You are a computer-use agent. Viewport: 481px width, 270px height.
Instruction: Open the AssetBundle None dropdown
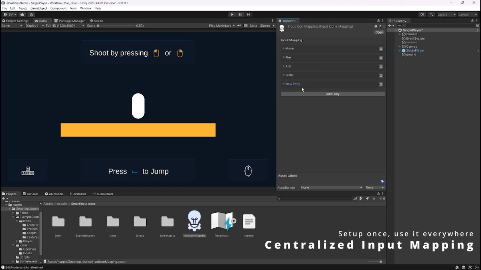click(x=331, y=187)
